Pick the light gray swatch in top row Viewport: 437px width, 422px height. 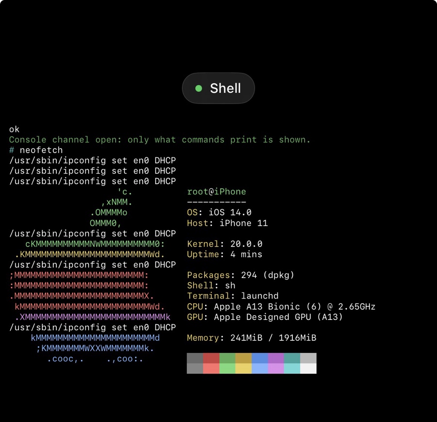pyautogui.click(x=308, y=358)
